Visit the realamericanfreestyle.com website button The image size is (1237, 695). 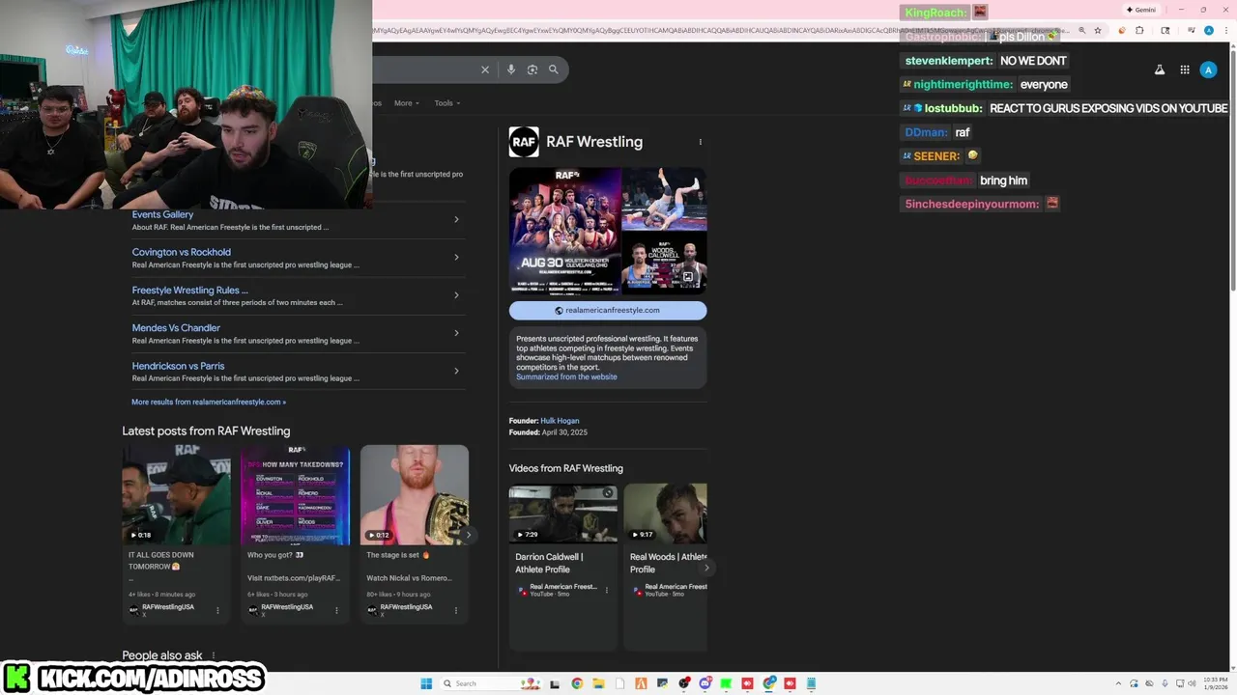click(608, 310)
